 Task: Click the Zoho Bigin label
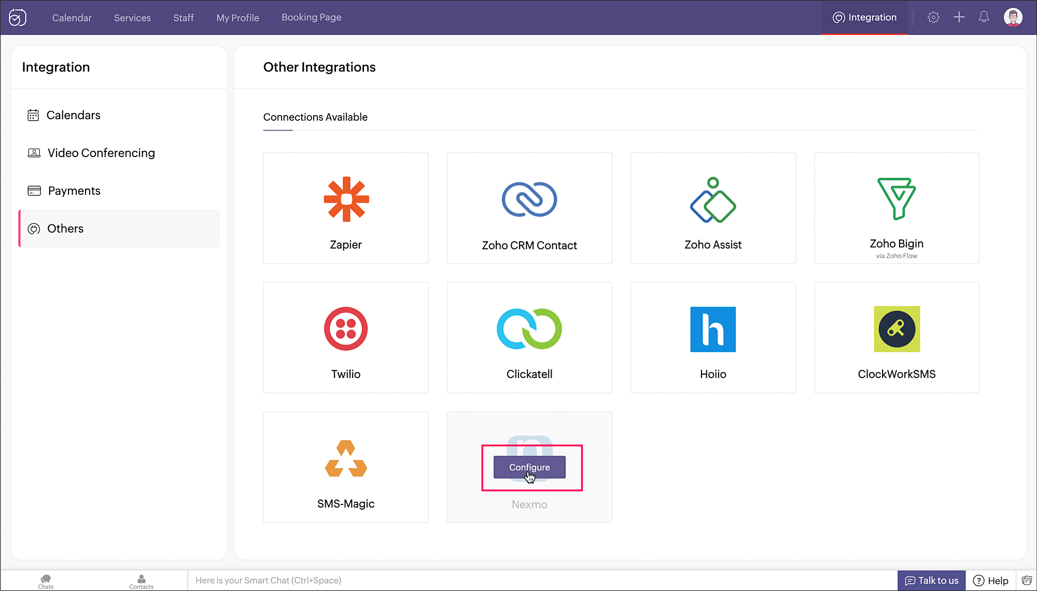[896, 244]
